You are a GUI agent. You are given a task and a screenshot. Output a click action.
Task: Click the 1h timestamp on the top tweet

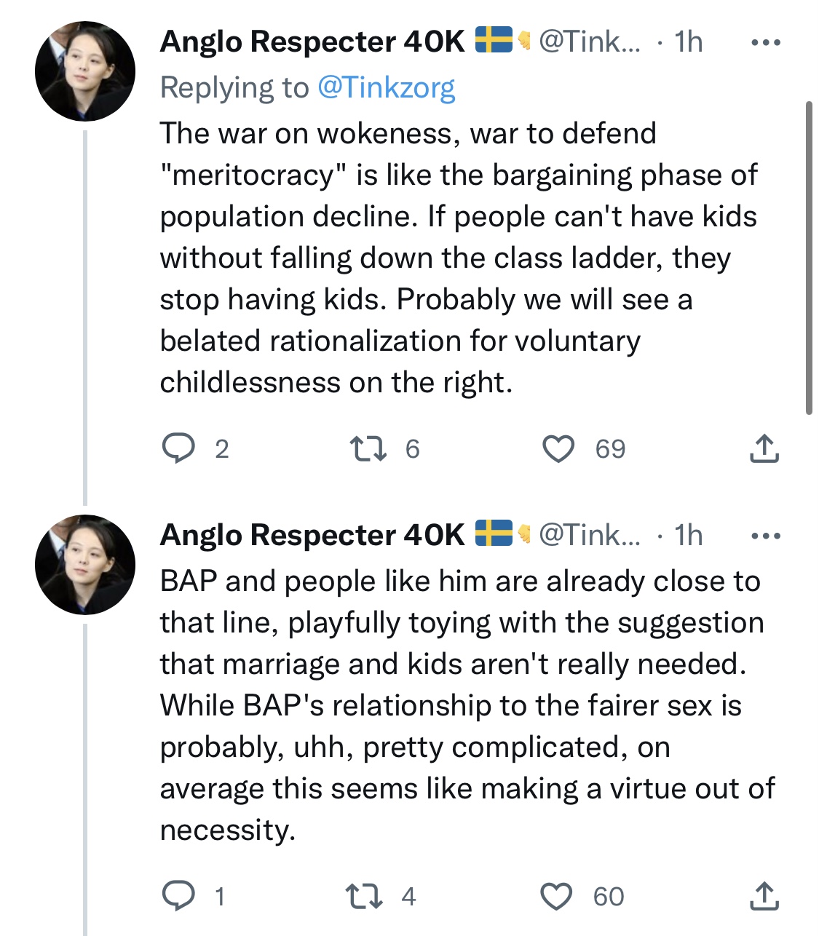pos(688,42)
